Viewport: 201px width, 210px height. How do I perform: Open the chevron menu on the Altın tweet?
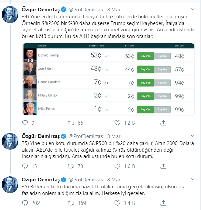pyautogui.click(x=192, y=136)
